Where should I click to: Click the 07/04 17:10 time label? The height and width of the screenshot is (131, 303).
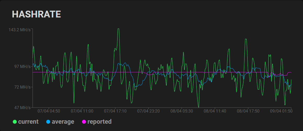click(x=115, y=111)
